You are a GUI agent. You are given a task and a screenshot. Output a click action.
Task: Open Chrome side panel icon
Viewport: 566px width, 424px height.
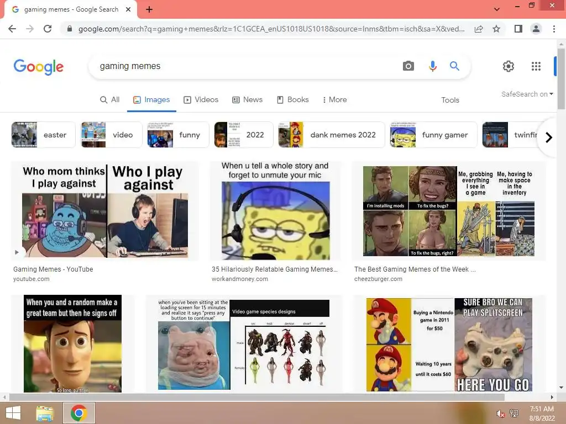518,29
